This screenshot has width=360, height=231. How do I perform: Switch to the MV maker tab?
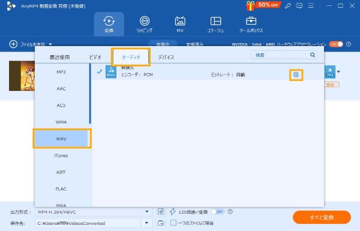[x=180, y=24]
